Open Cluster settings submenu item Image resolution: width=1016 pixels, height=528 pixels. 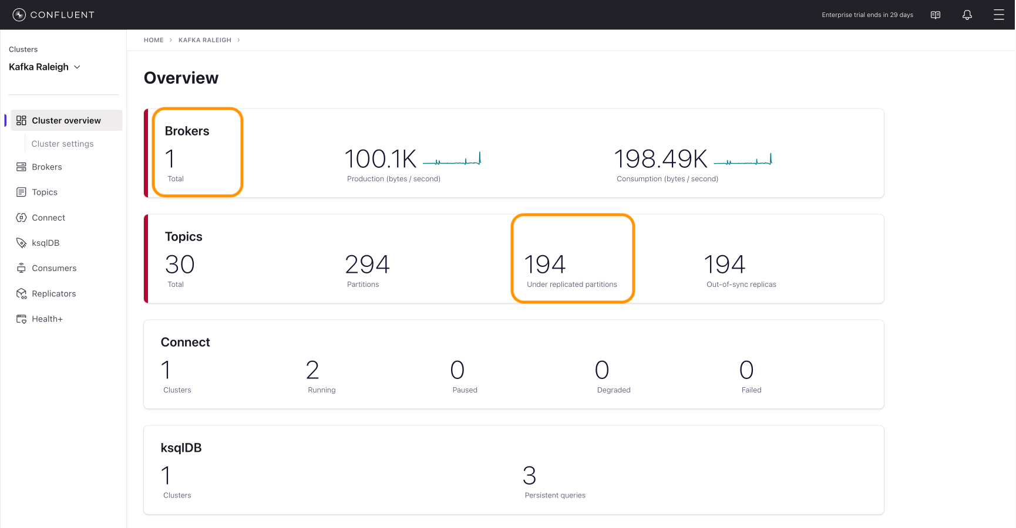[62, 144]
